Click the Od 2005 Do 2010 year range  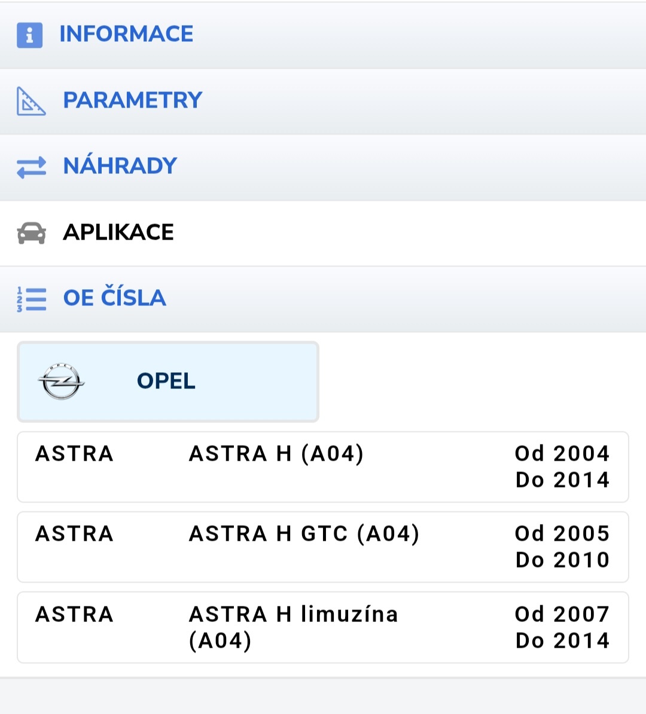pos(562,547)
